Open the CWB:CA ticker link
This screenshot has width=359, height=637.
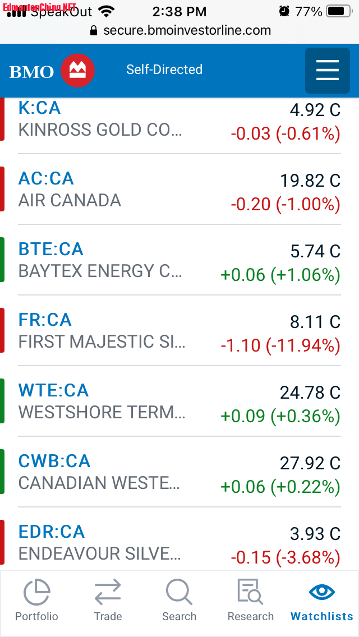click(54, 461)
